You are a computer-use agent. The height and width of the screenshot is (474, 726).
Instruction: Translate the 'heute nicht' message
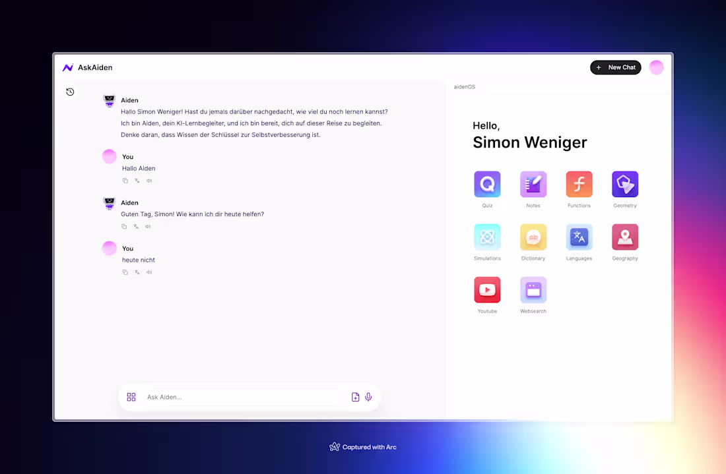[x=136, y=272]
